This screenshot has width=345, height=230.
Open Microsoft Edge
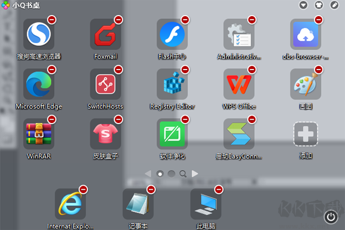pyautogui.click(x=39, y=84)
